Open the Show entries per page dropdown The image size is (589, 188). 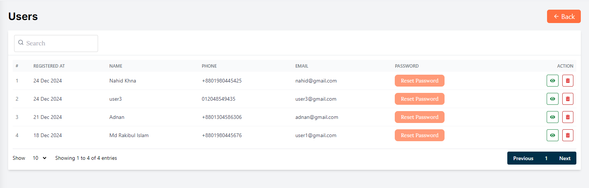tap(39, 158)
